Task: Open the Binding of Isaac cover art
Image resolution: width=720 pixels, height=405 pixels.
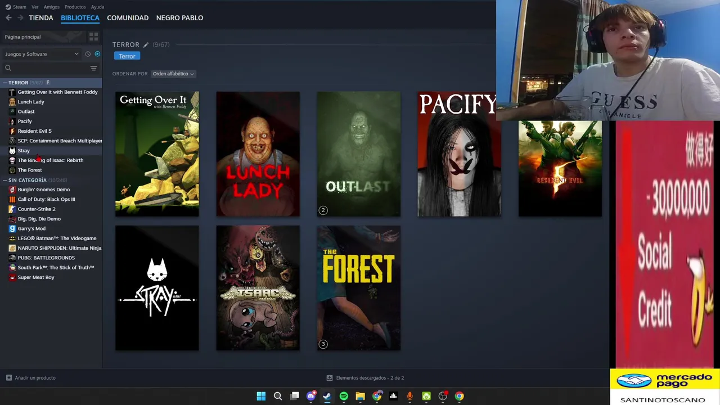Action: (258, 288)
